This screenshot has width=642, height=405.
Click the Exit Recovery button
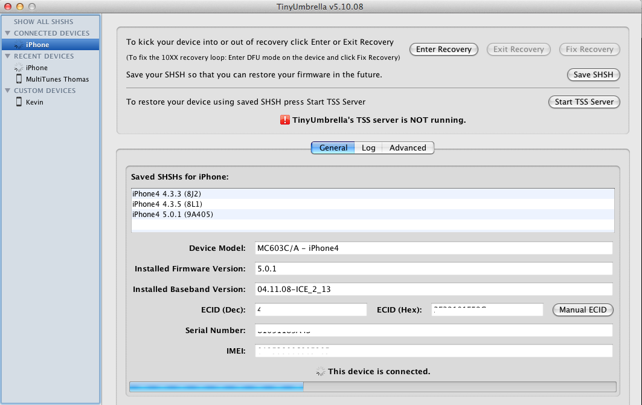tap(518, 49)
